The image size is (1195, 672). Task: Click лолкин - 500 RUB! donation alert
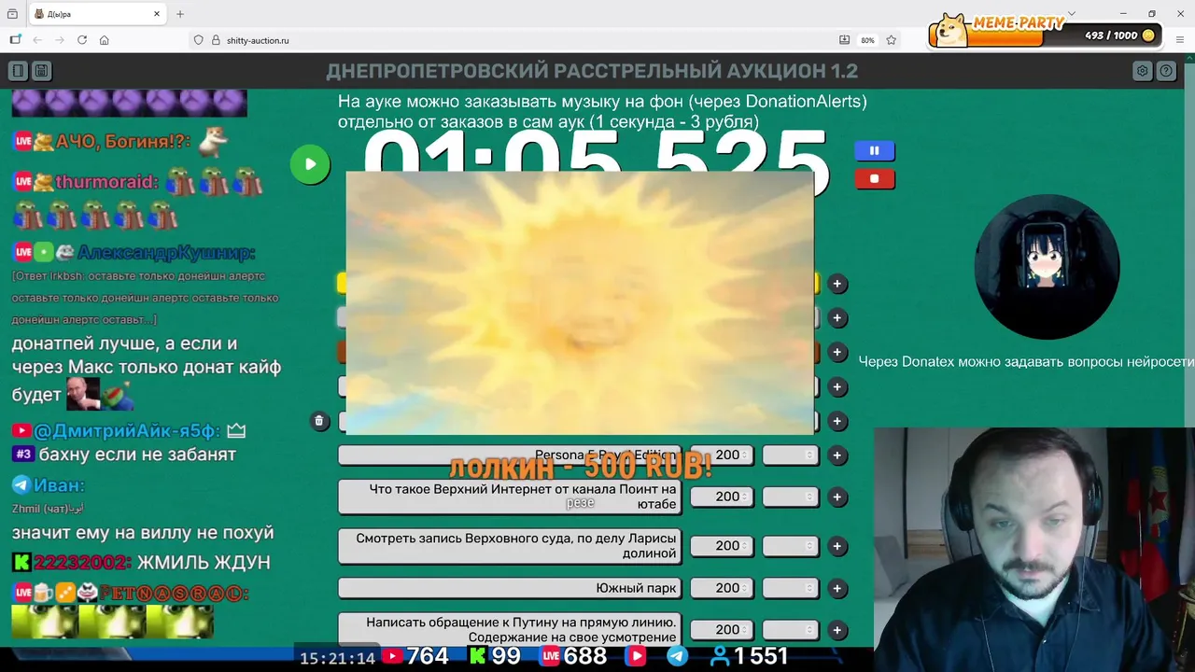[580, 466]
